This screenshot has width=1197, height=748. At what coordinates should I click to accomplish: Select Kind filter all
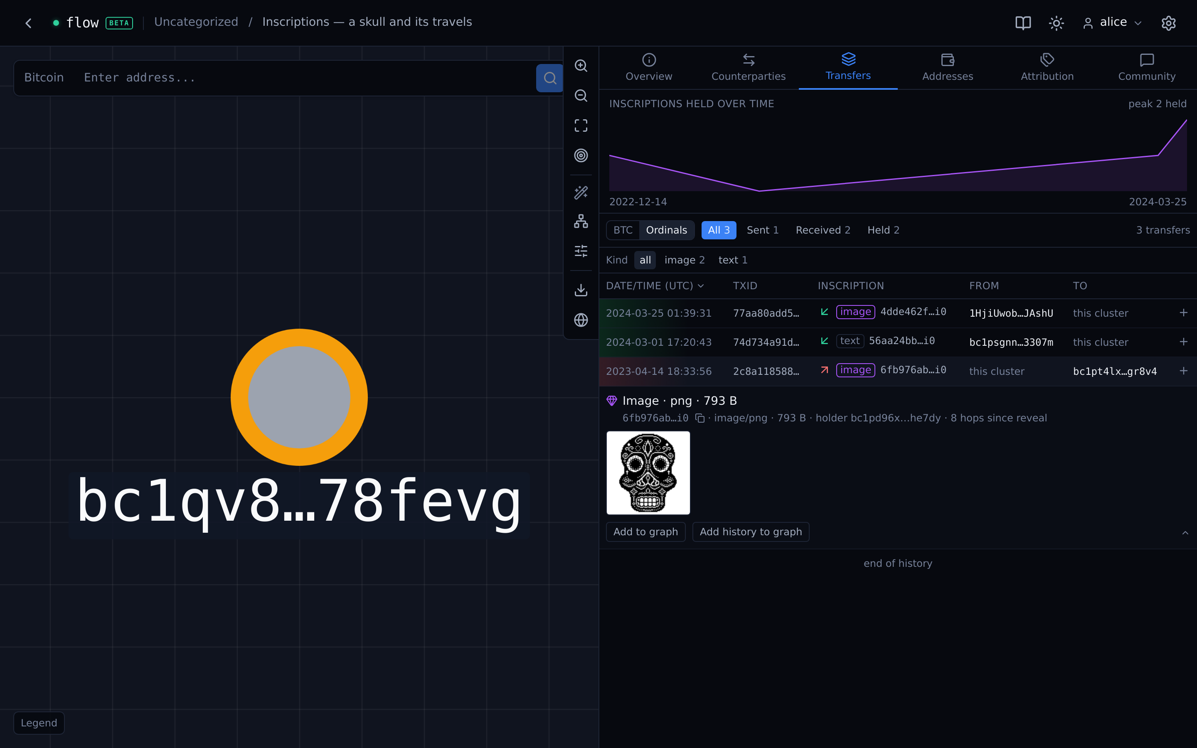tap(645, 260)
